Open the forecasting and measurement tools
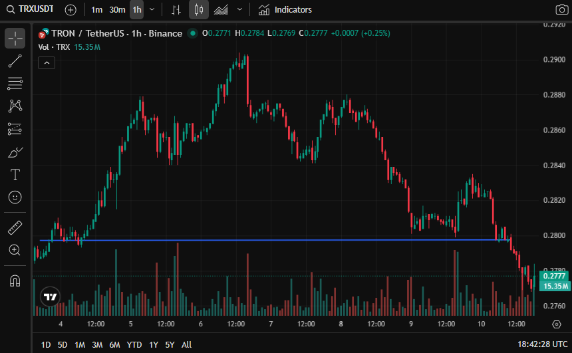 15,129
